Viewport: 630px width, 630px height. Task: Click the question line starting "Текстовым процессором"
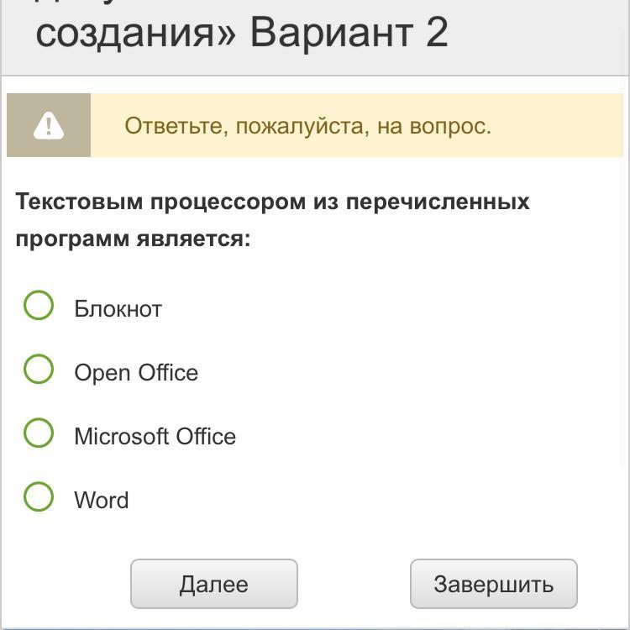[x=272, y=202]
